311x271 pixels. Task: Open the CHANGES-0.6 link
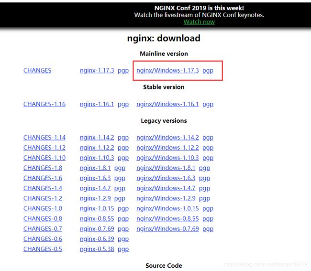click(x=43, y=238)
